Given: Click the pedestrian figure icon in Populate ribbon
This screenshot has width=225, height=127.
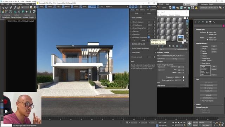Looking at the screenshot, I should pos(31,12).
